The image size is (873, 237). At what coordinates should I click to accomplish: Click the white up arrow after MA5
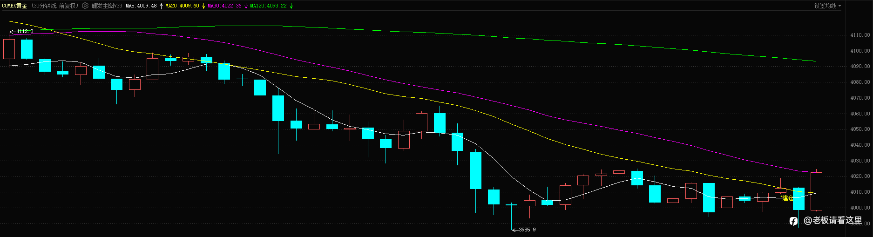[161, 6]
